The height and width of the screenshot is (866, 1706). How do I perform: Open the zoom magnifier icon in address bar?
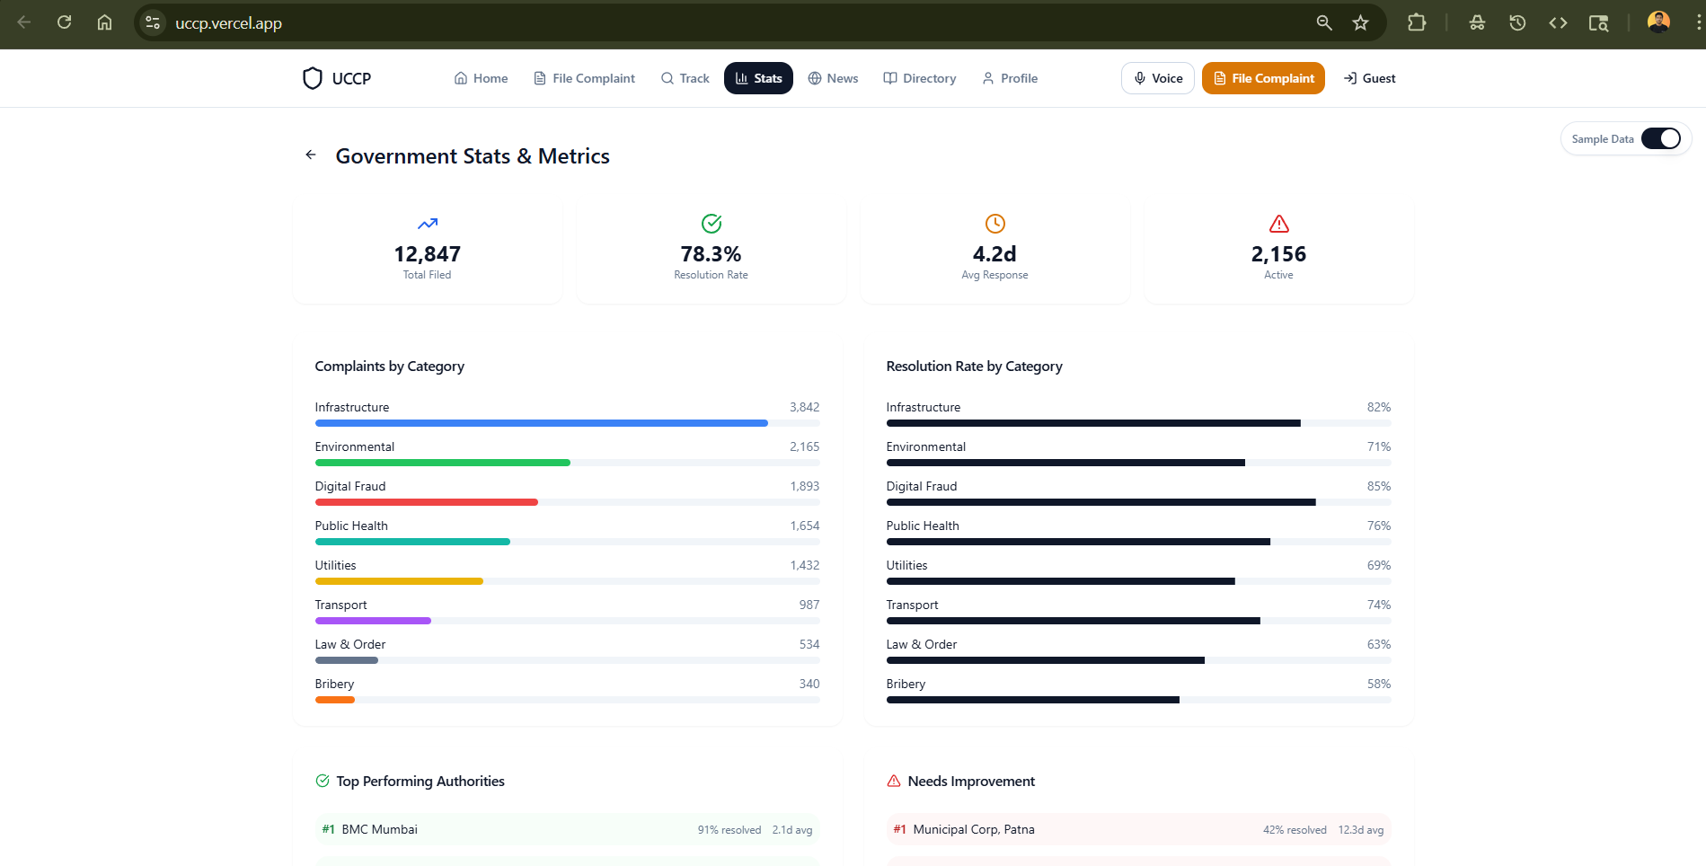click(1324, 22)
